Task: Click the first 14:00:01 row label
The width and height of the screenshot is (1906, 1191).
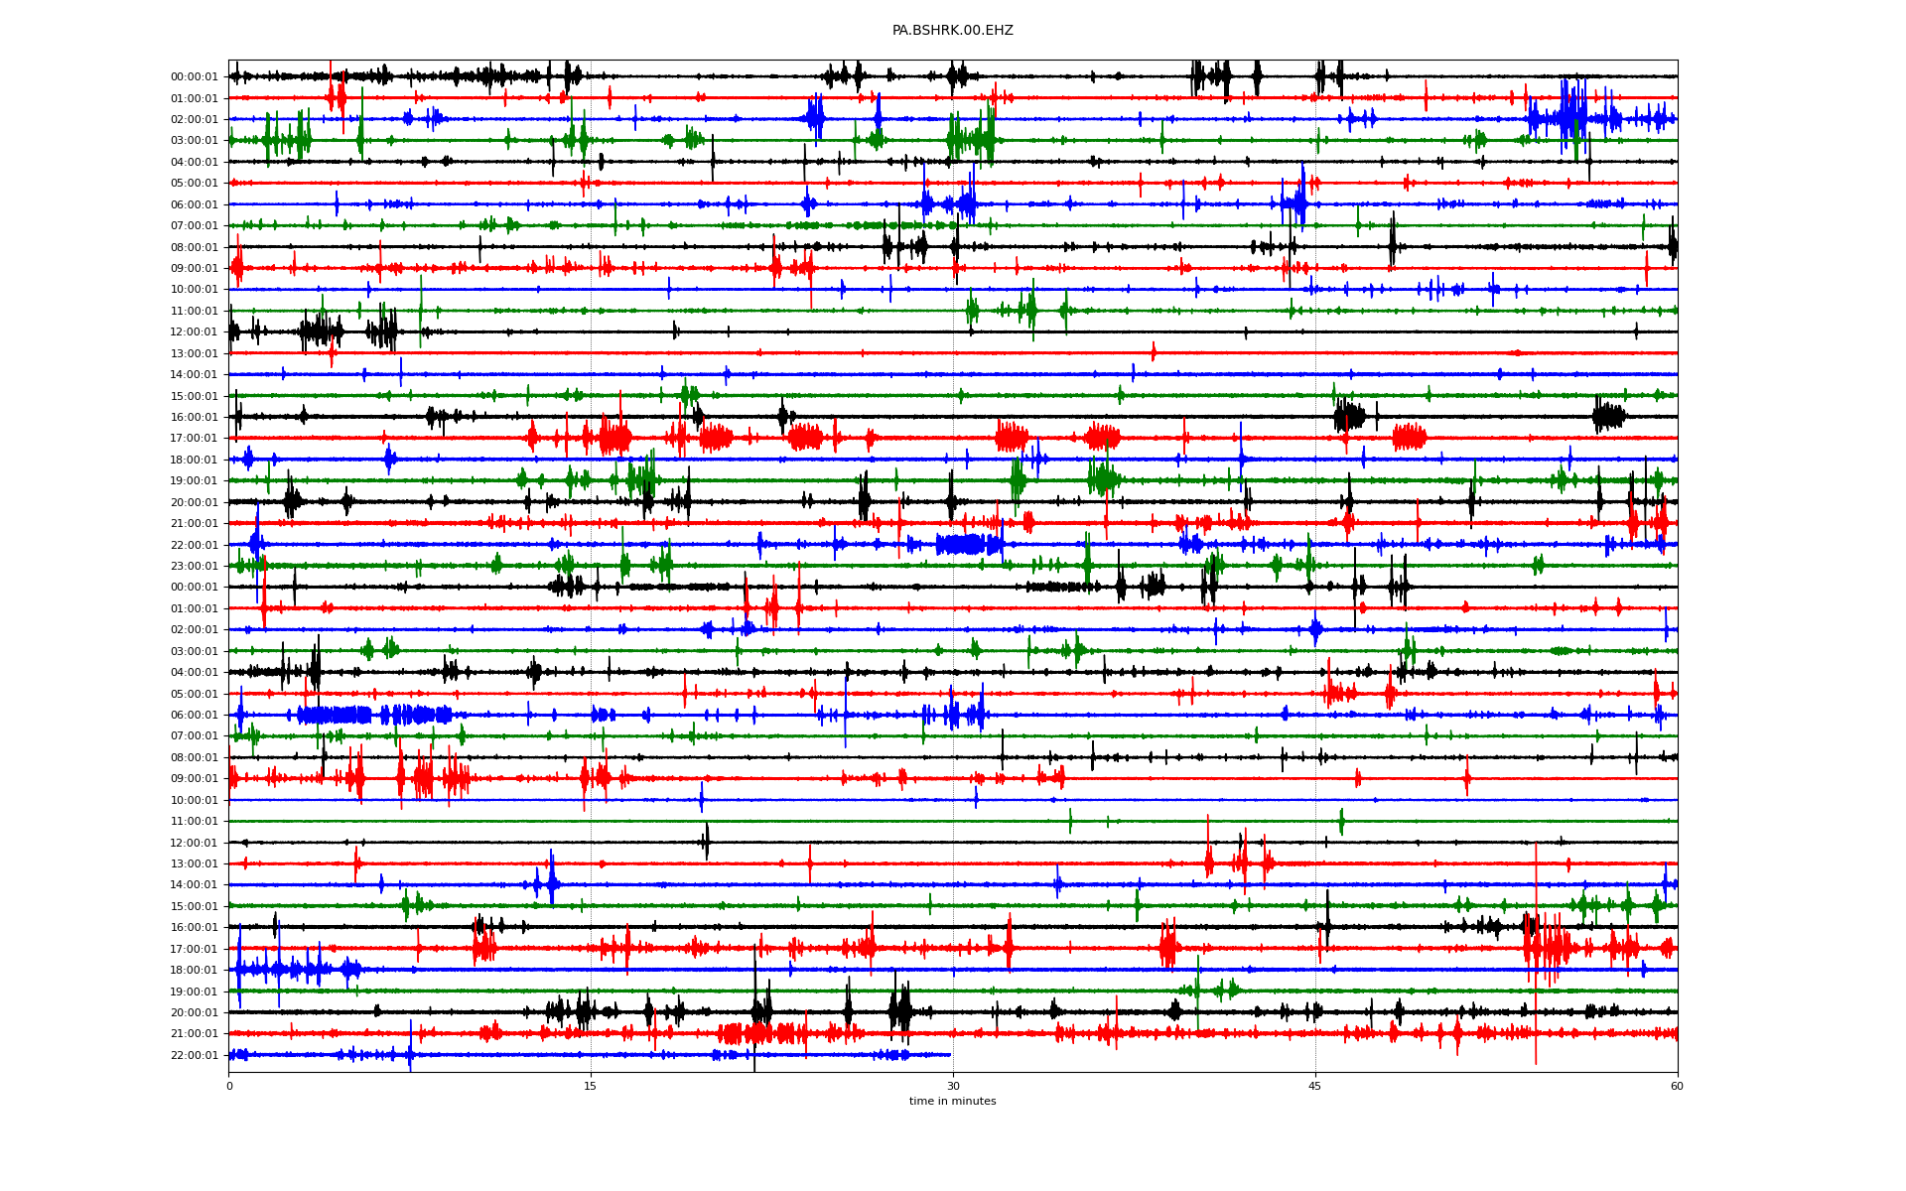Action: coord(194,375)
